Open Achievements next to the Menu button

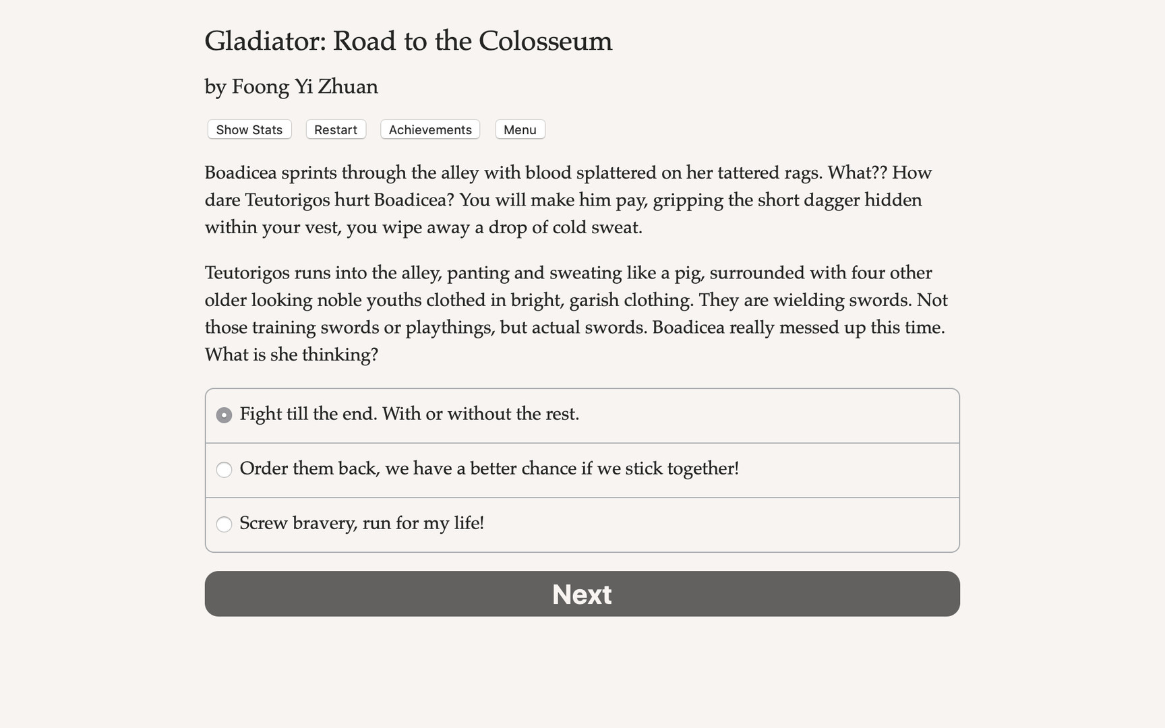429,129
